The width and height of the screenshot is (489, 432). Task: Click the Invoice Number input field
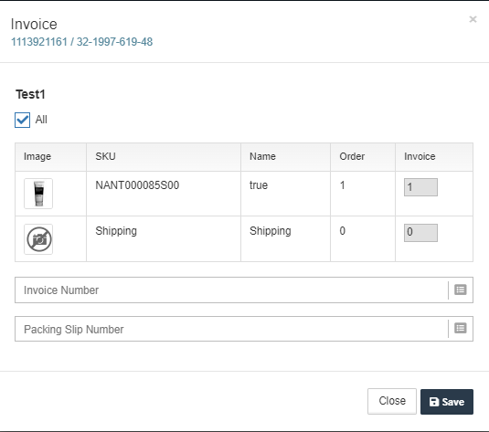coord(231,290)
